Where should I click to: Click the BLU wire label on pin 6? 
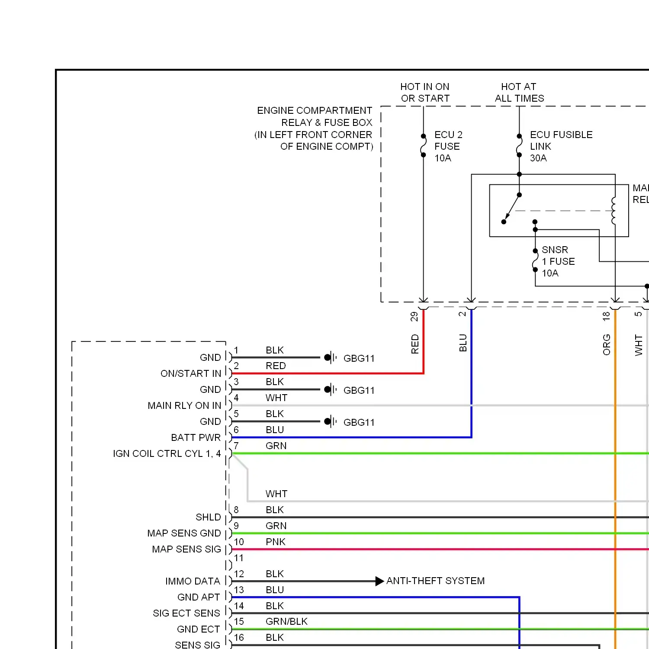point(275,430)
